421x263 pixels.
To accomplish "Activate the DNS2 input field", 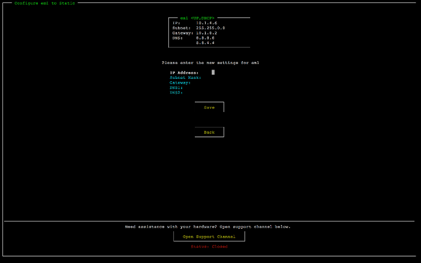I will click(x=213, y=93).
